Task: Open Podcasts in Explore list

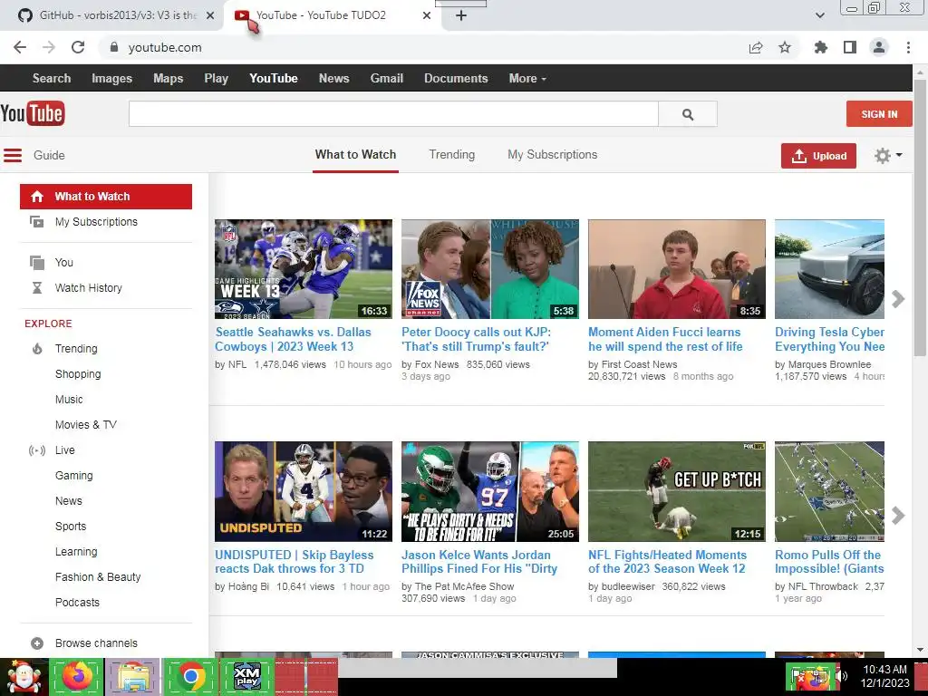Action: tap(77, 603)
